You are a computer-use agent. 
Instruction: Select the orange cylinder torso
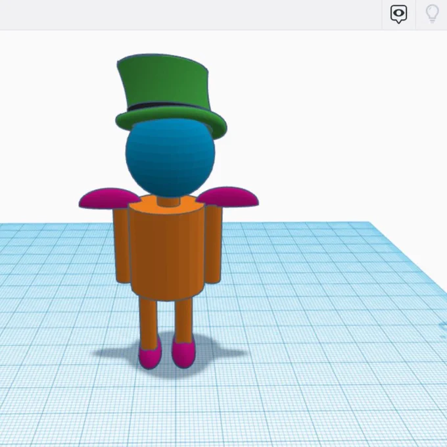coord(167,248)
